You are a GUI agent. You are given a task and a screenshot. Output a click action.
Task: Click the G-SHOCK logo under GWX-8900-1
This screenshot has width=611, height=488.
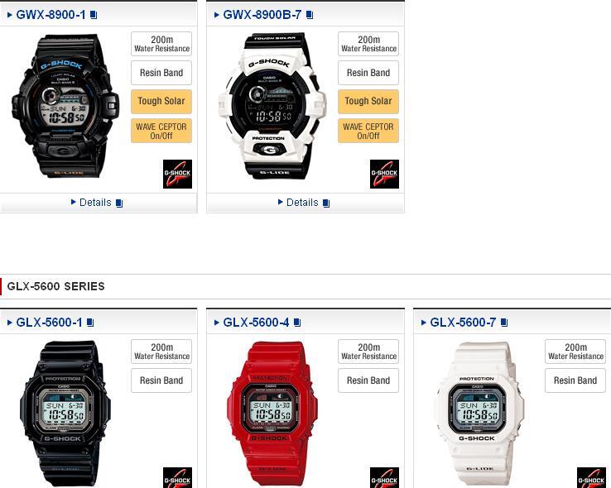tap(177, 174)
